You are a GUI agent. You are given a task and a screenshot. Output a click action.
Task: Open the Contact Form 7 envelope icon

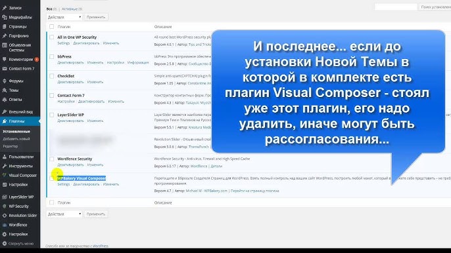(5, 69)
